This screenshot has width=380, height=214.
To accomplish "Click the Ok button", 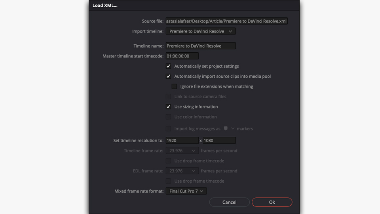I will 272,202.
